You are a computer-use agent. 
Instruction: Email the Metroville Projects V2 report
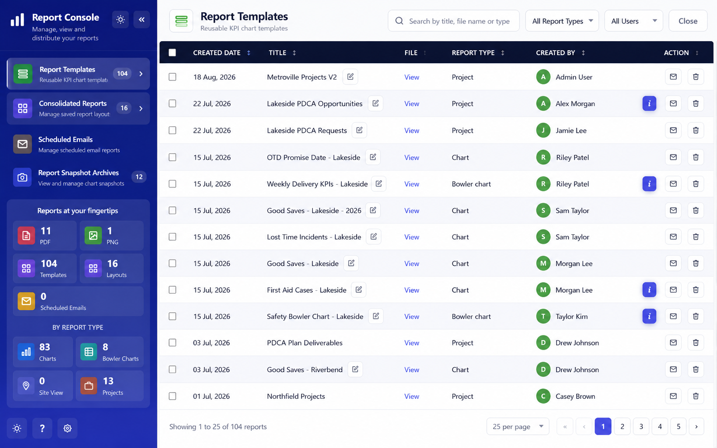673,77
